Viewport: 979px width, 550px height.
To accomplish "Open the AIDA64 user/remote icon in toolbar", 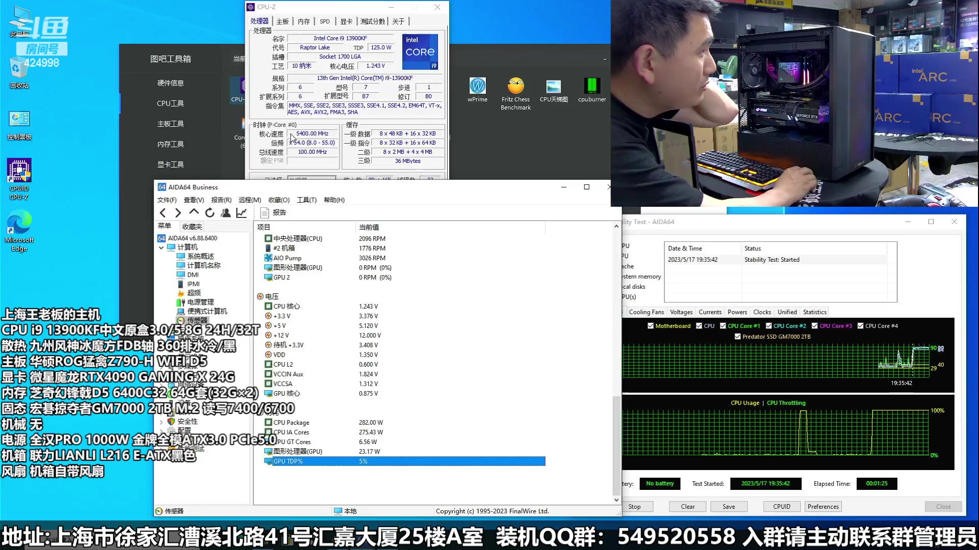I will point(225,213).
